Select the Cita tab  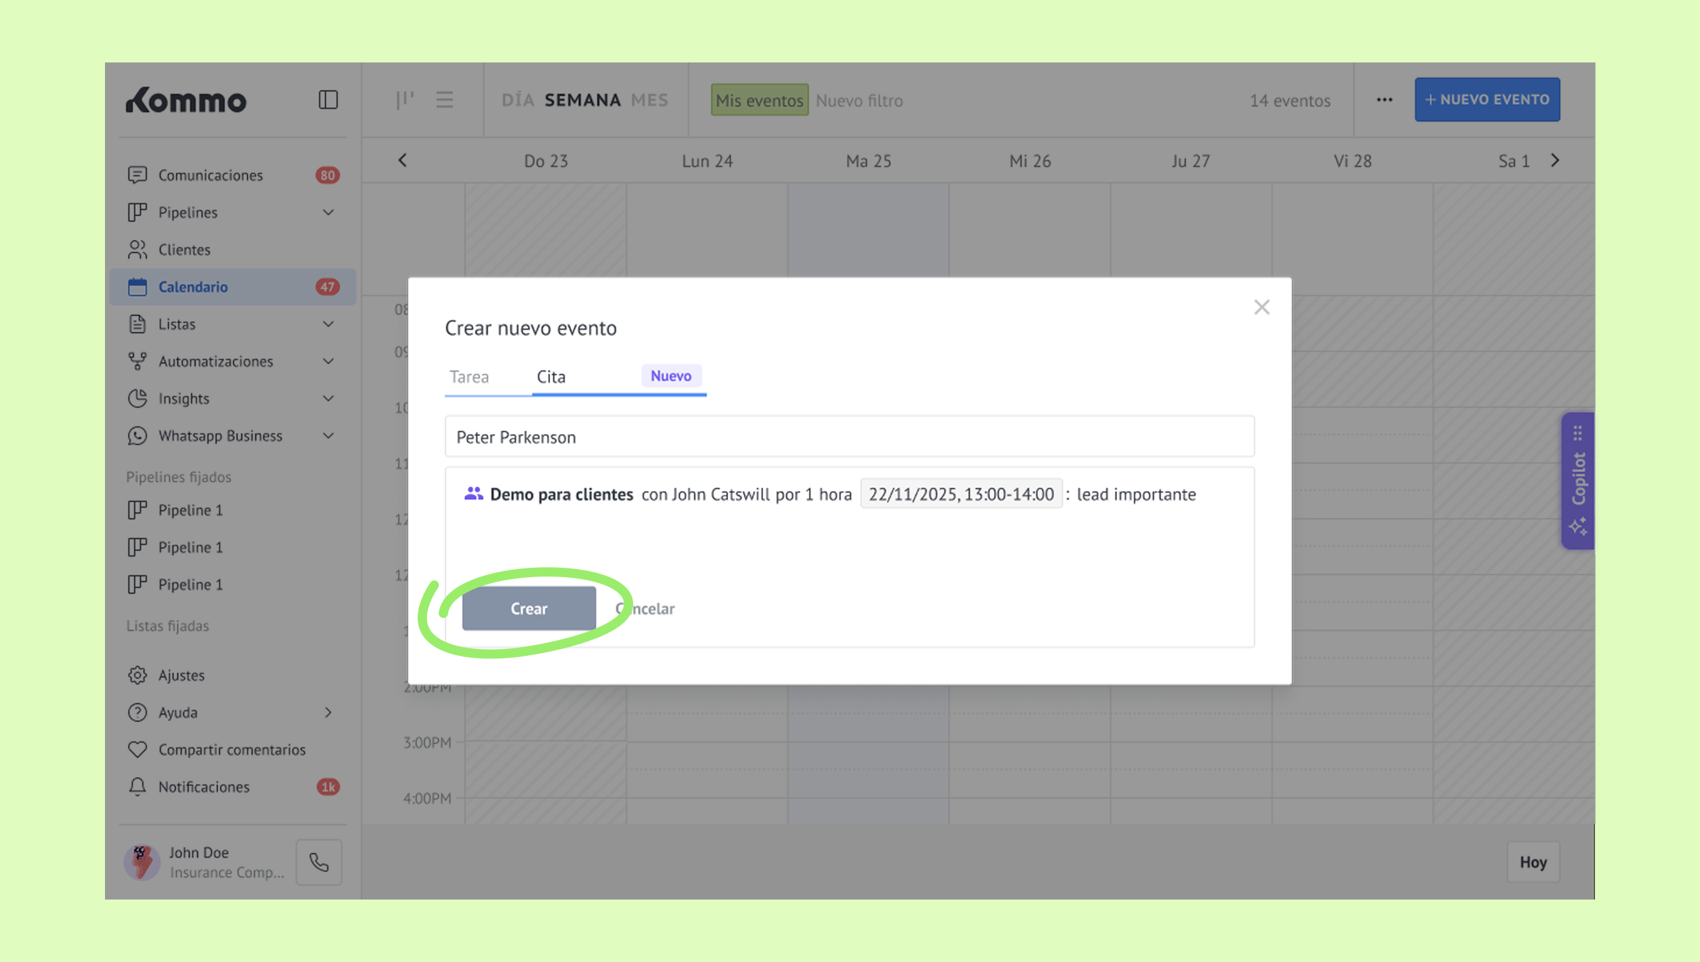(x=551, y=377)
